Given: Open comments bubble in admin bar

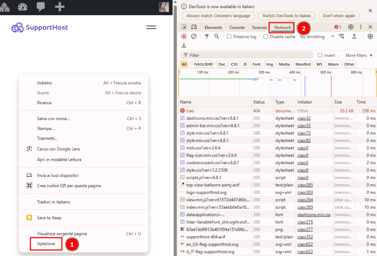Looking at the screenshot, I should point(40,7).
